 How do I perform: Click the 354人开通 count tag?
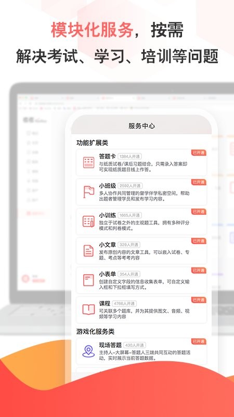pyautogui.click(x=129, y=274)
